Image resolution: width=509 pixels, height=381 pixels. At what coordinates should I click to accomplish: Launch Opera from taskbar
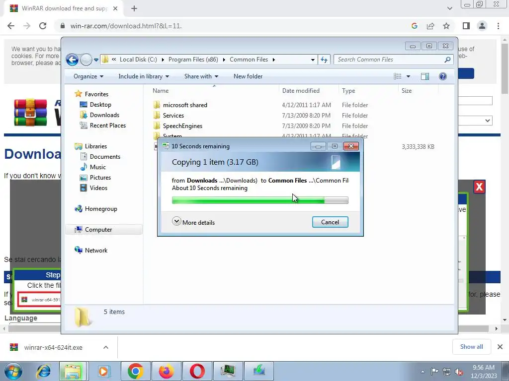point(197,371)
